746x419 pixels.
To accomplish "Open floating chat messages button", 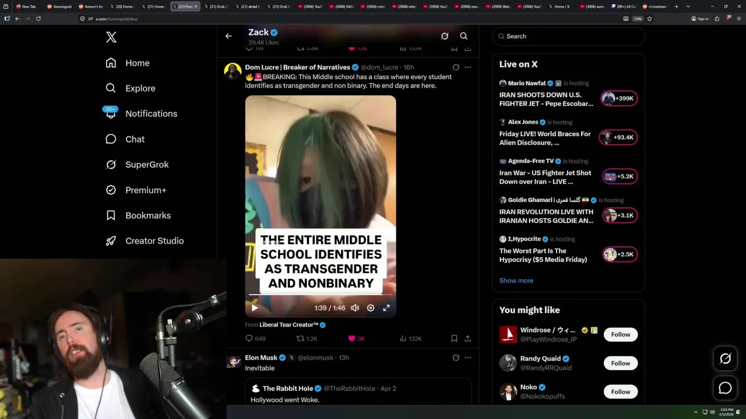I will pos(726,388).
